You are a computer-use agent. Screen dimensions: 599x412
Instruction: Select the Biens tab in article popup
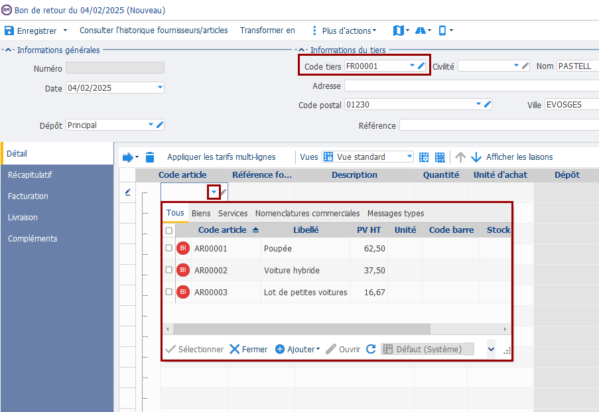(201, 213)
